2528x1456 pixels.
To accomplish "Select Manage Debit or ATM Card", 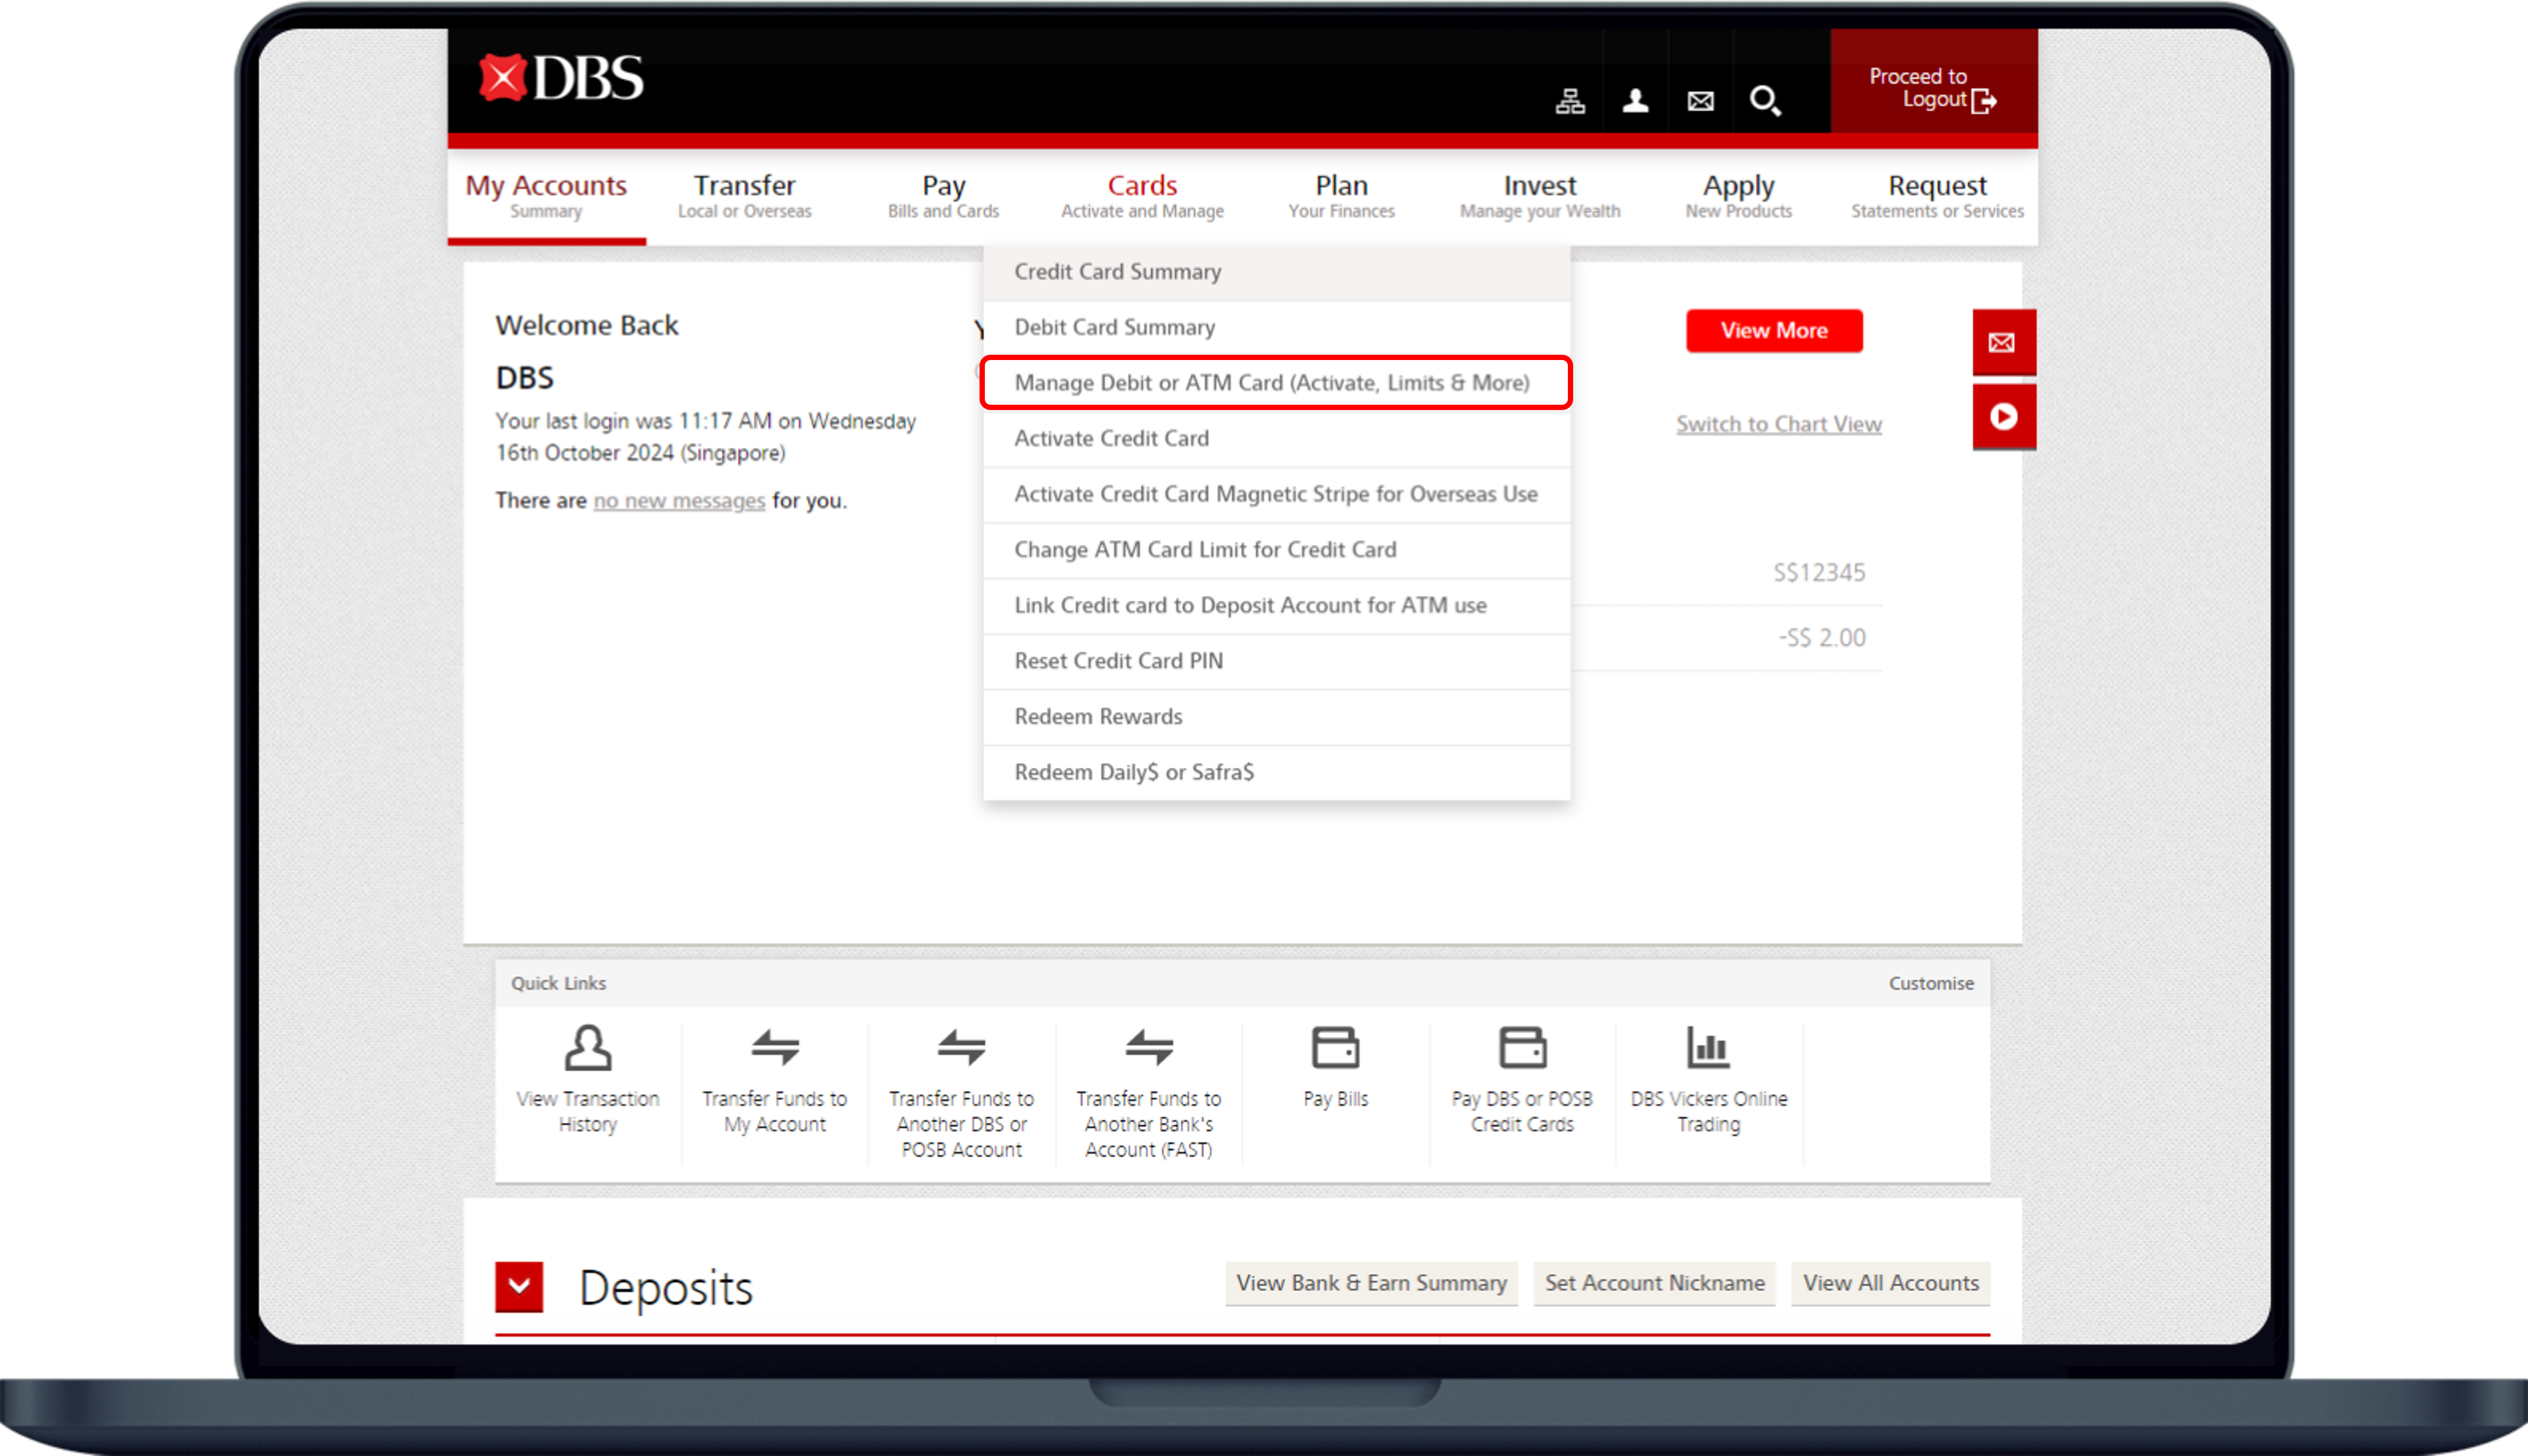I will tap(1272, 383).
